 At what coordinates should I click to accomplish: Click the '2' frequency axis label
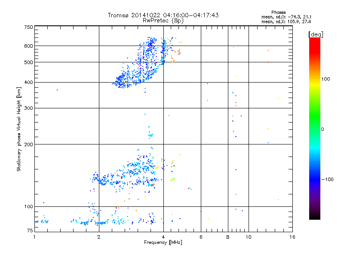[x=99, y=237]
